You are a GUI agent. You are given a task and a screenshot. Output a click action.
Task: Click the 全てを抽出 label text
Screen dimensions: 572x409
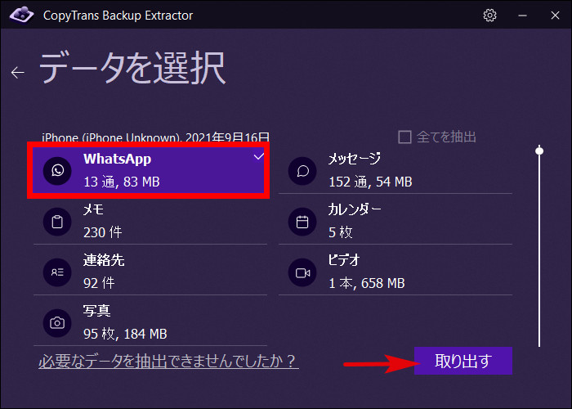(446, 137)
